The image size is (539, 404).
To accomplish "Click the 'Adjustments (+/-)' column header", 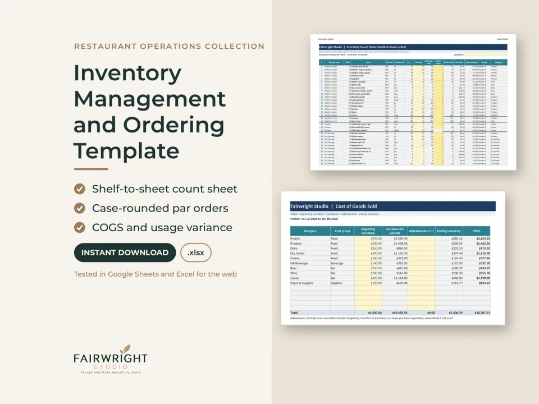I will click(422, 231).
